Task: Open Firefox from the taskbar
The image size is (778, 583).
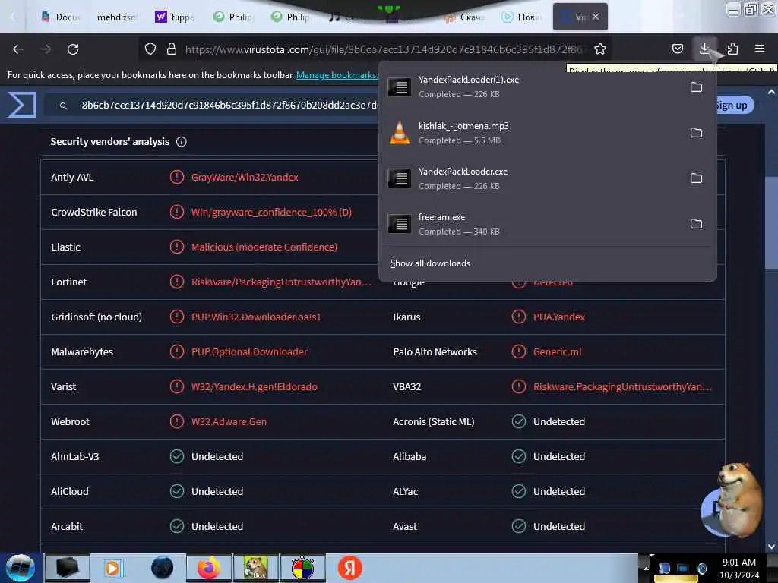Action: coord(208,568)
